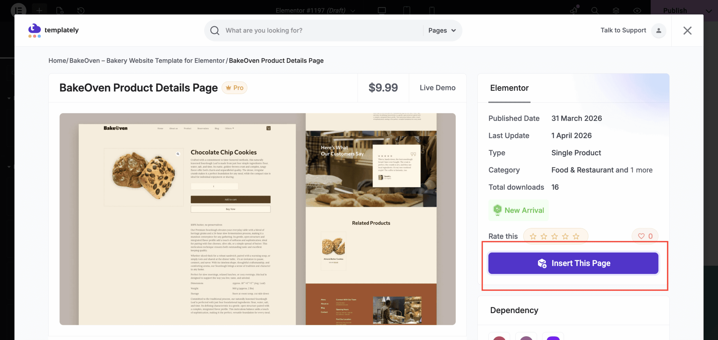Preview the page using the eye icon
Screen dimensions: 718x340
point(637,11)
